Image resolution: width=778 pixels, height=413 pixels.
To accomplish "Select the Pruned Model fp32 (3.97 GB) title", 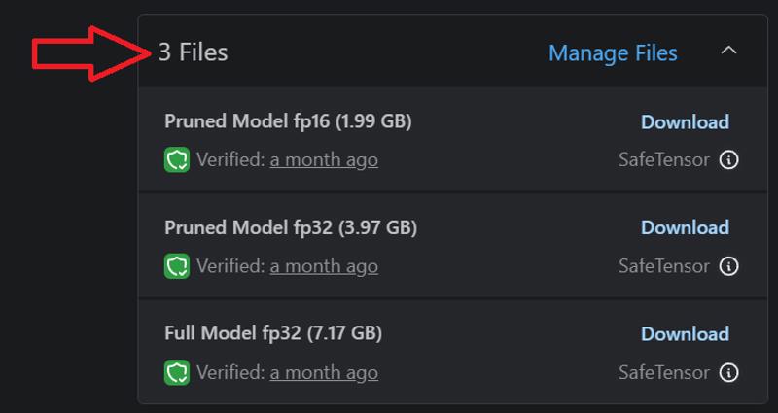I will pyautogui.click(x=291, y=227).
